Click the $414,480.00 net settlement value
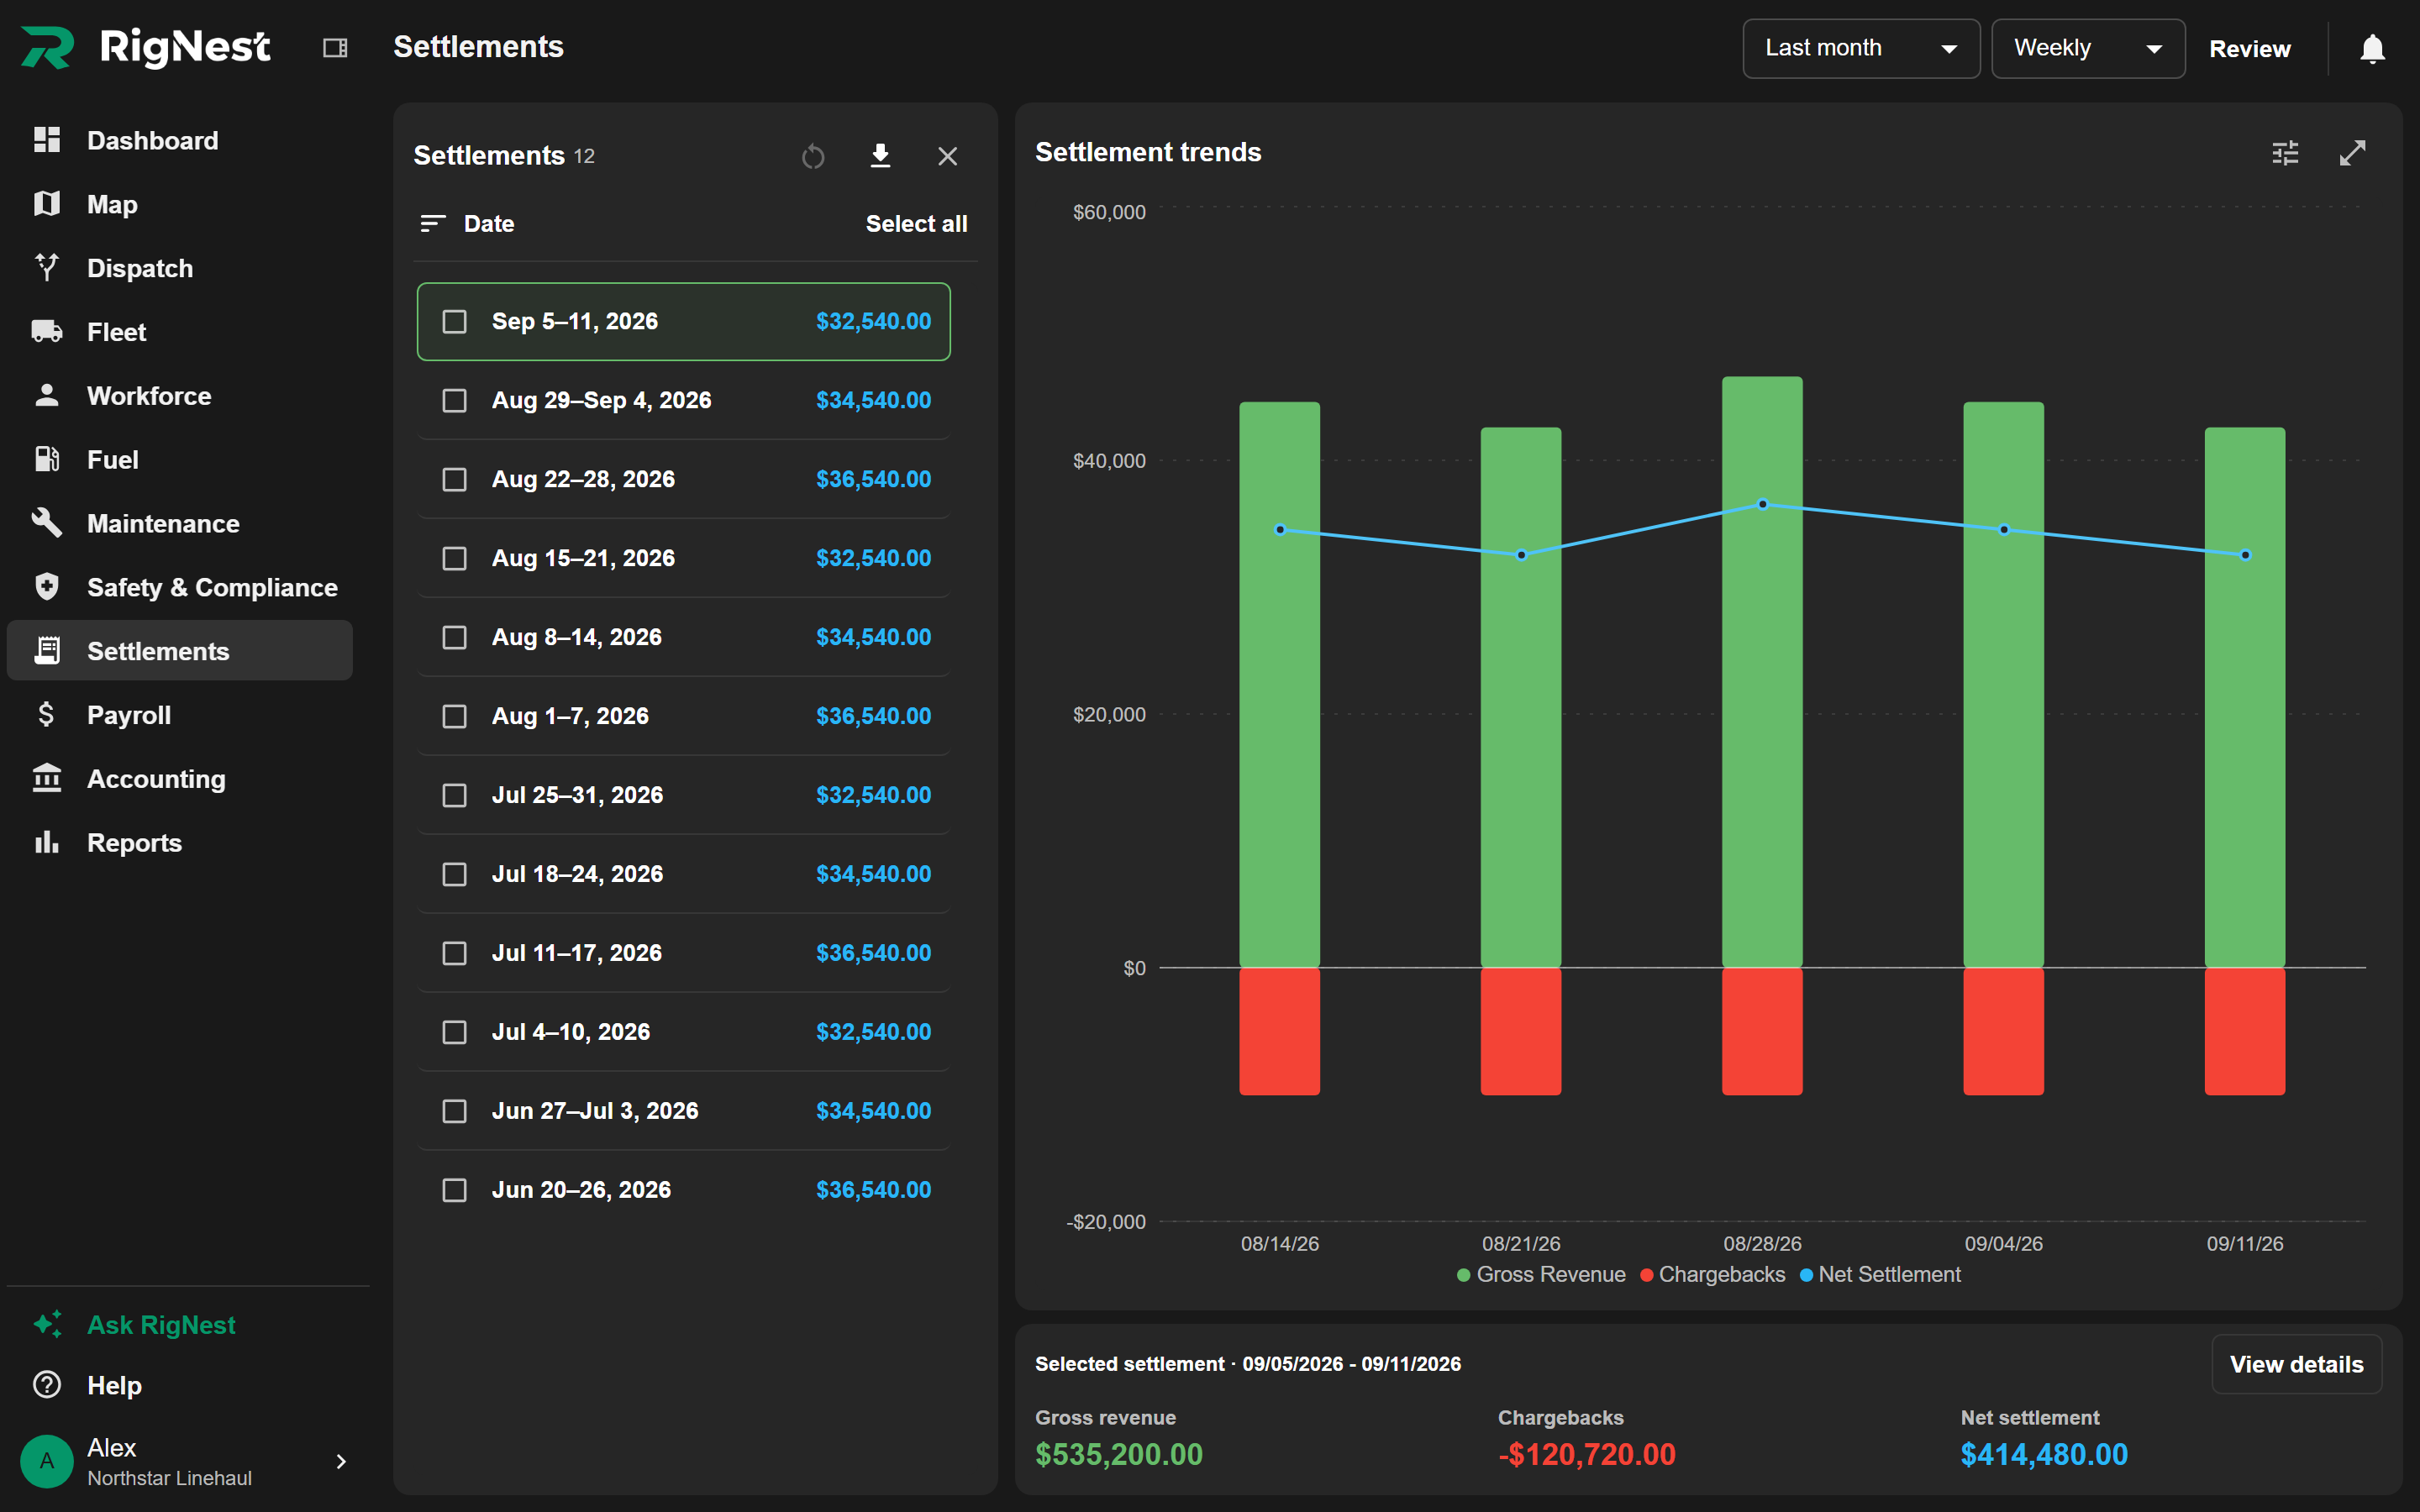 pos(2044,1454)
